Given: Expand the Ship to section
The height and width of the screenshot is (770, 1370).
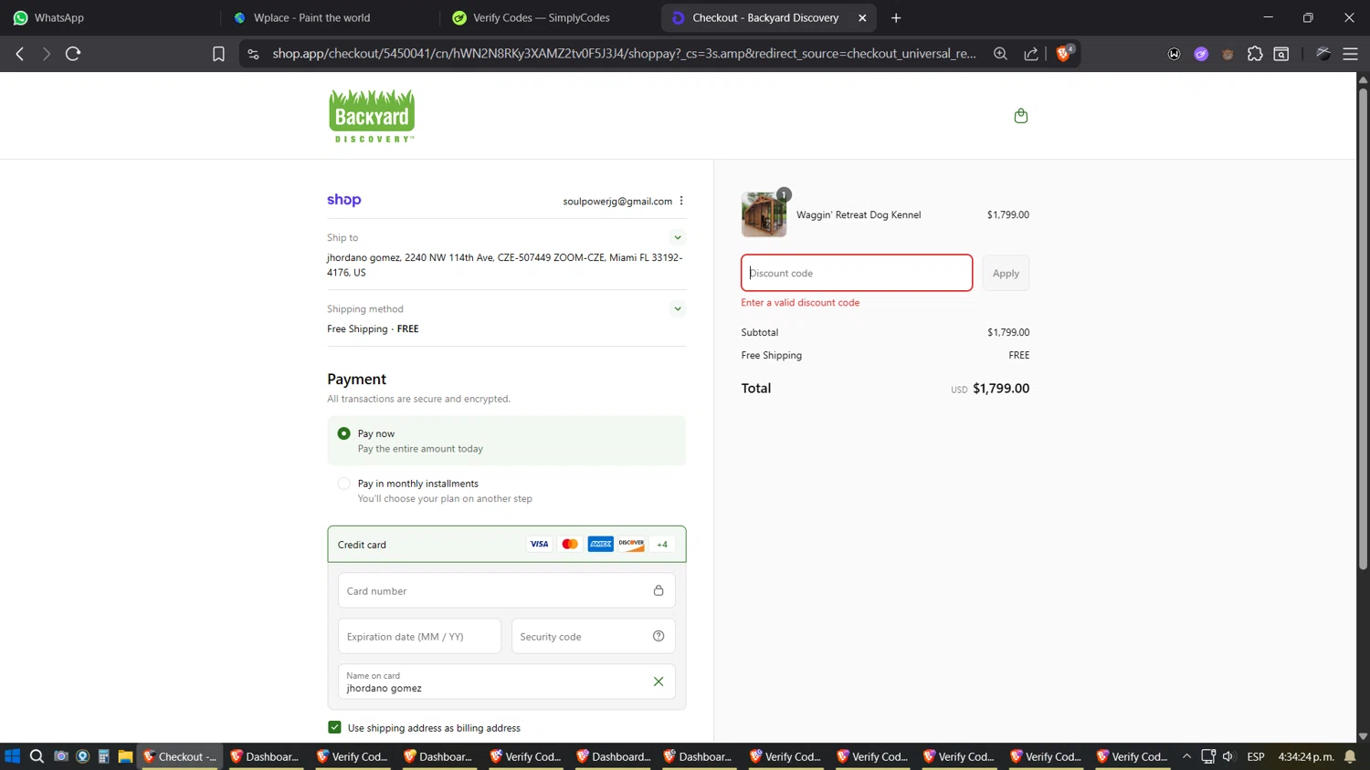Looking at the screenshot, I should [x=678, y=237].
